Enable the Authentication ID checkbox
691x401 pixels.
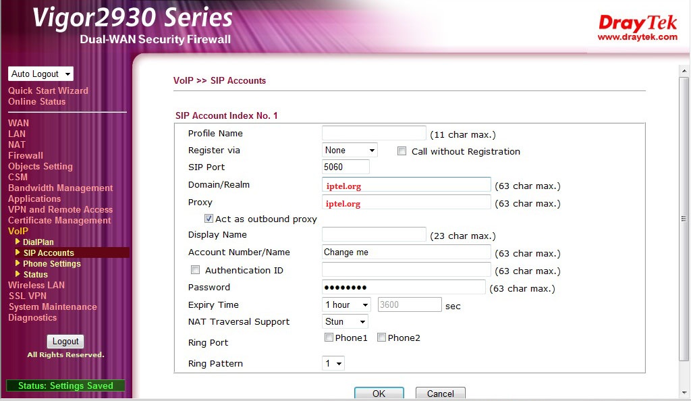pyautogui.click(x=195, y=269)
